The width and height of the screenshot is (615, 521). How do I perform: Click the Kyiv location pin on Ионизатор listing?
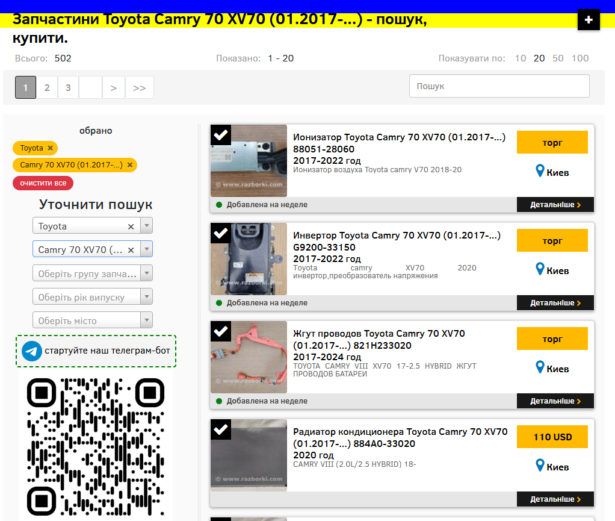pos(540,171)
